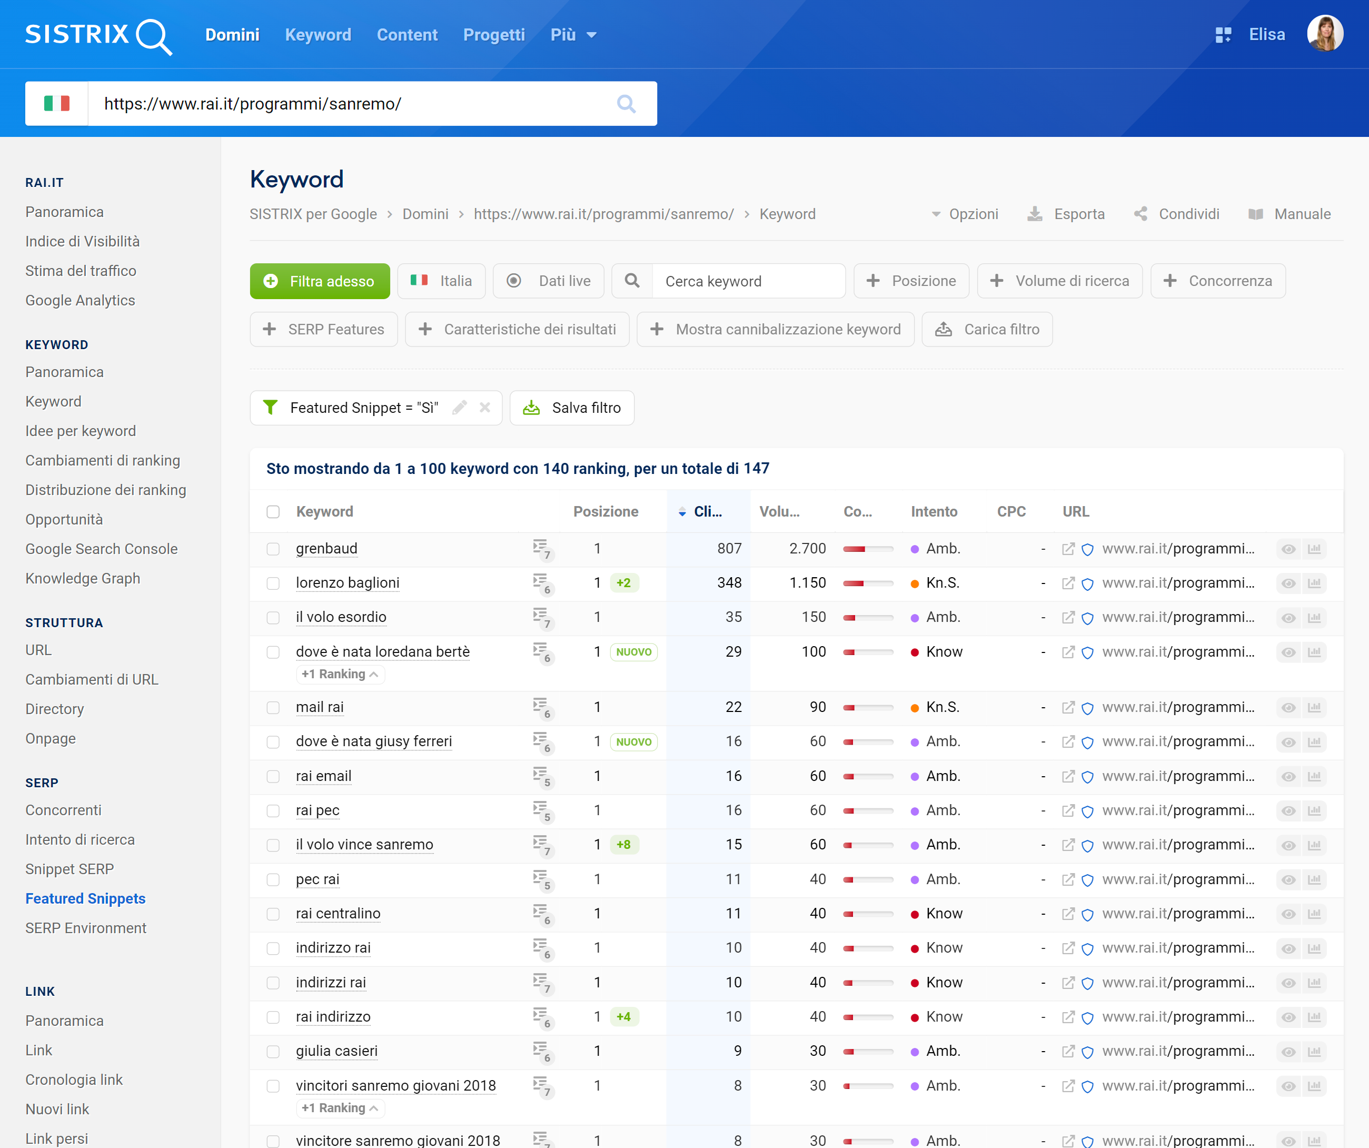Screen dimensions: 1369x1148
Task: Check the giulia casieri row checkbox
Action: click(273, 1052)
